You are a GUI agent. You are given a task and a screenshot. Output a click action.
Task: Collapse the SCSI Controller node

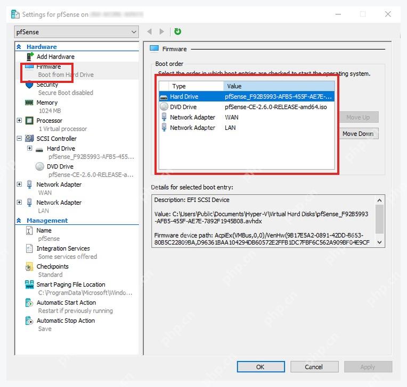click(x=19, y=139)
